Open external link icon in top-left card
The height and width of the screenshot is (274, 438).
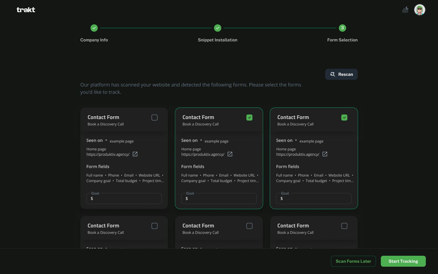(135, 154)
